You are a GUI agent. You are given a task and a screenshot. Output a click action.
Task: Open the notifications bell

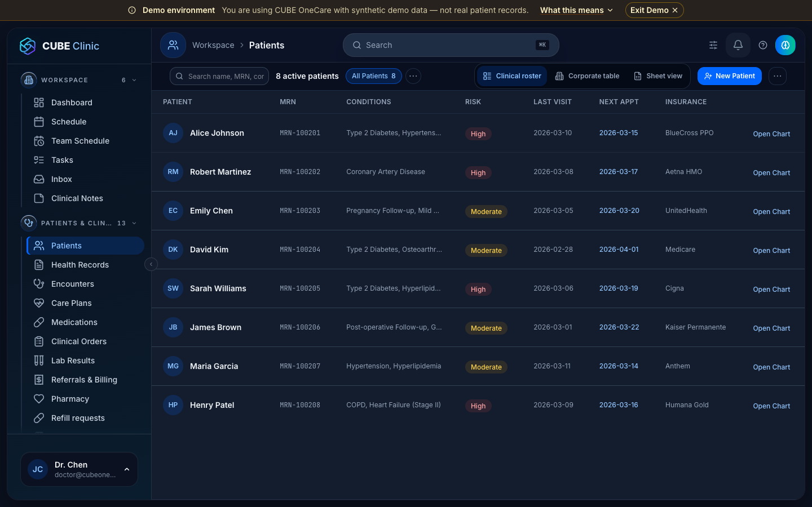[738, 45]
